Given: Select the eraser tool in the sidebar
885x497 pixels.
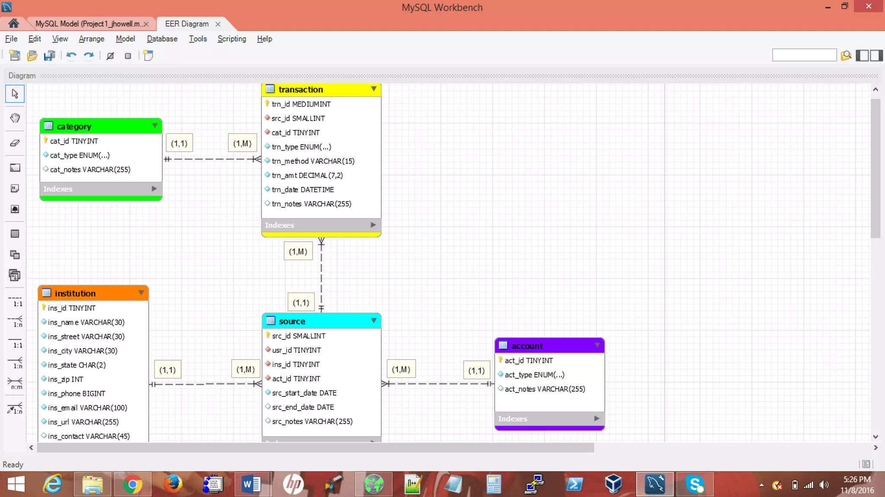Looking at the screenshot, I should (15, 143).
